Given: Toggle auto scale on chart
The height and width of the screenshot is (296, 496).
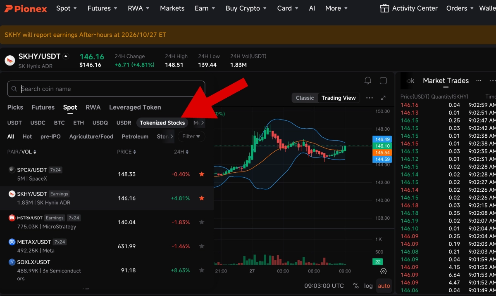Looking at the screenshot, I should 384,286.
